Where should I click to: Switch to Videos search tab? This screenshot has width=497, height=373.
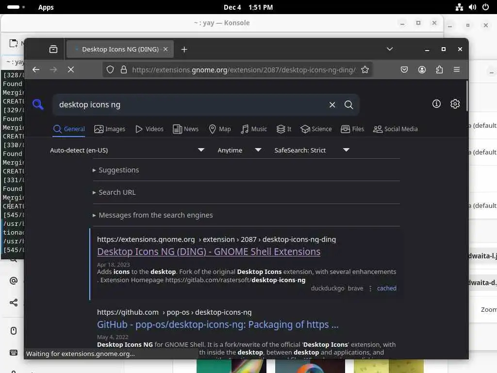(149, 129)
